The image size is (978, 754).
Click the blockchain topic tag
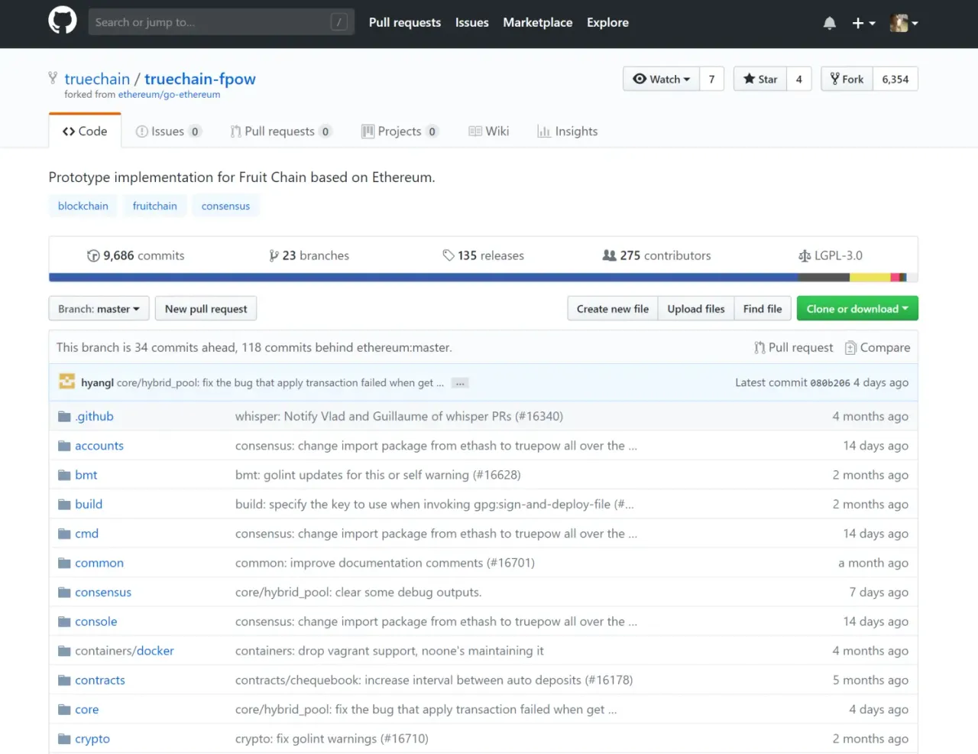(83, 206)
